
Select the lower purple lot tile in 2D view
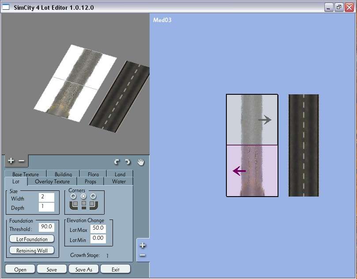[x=252, y=171]
